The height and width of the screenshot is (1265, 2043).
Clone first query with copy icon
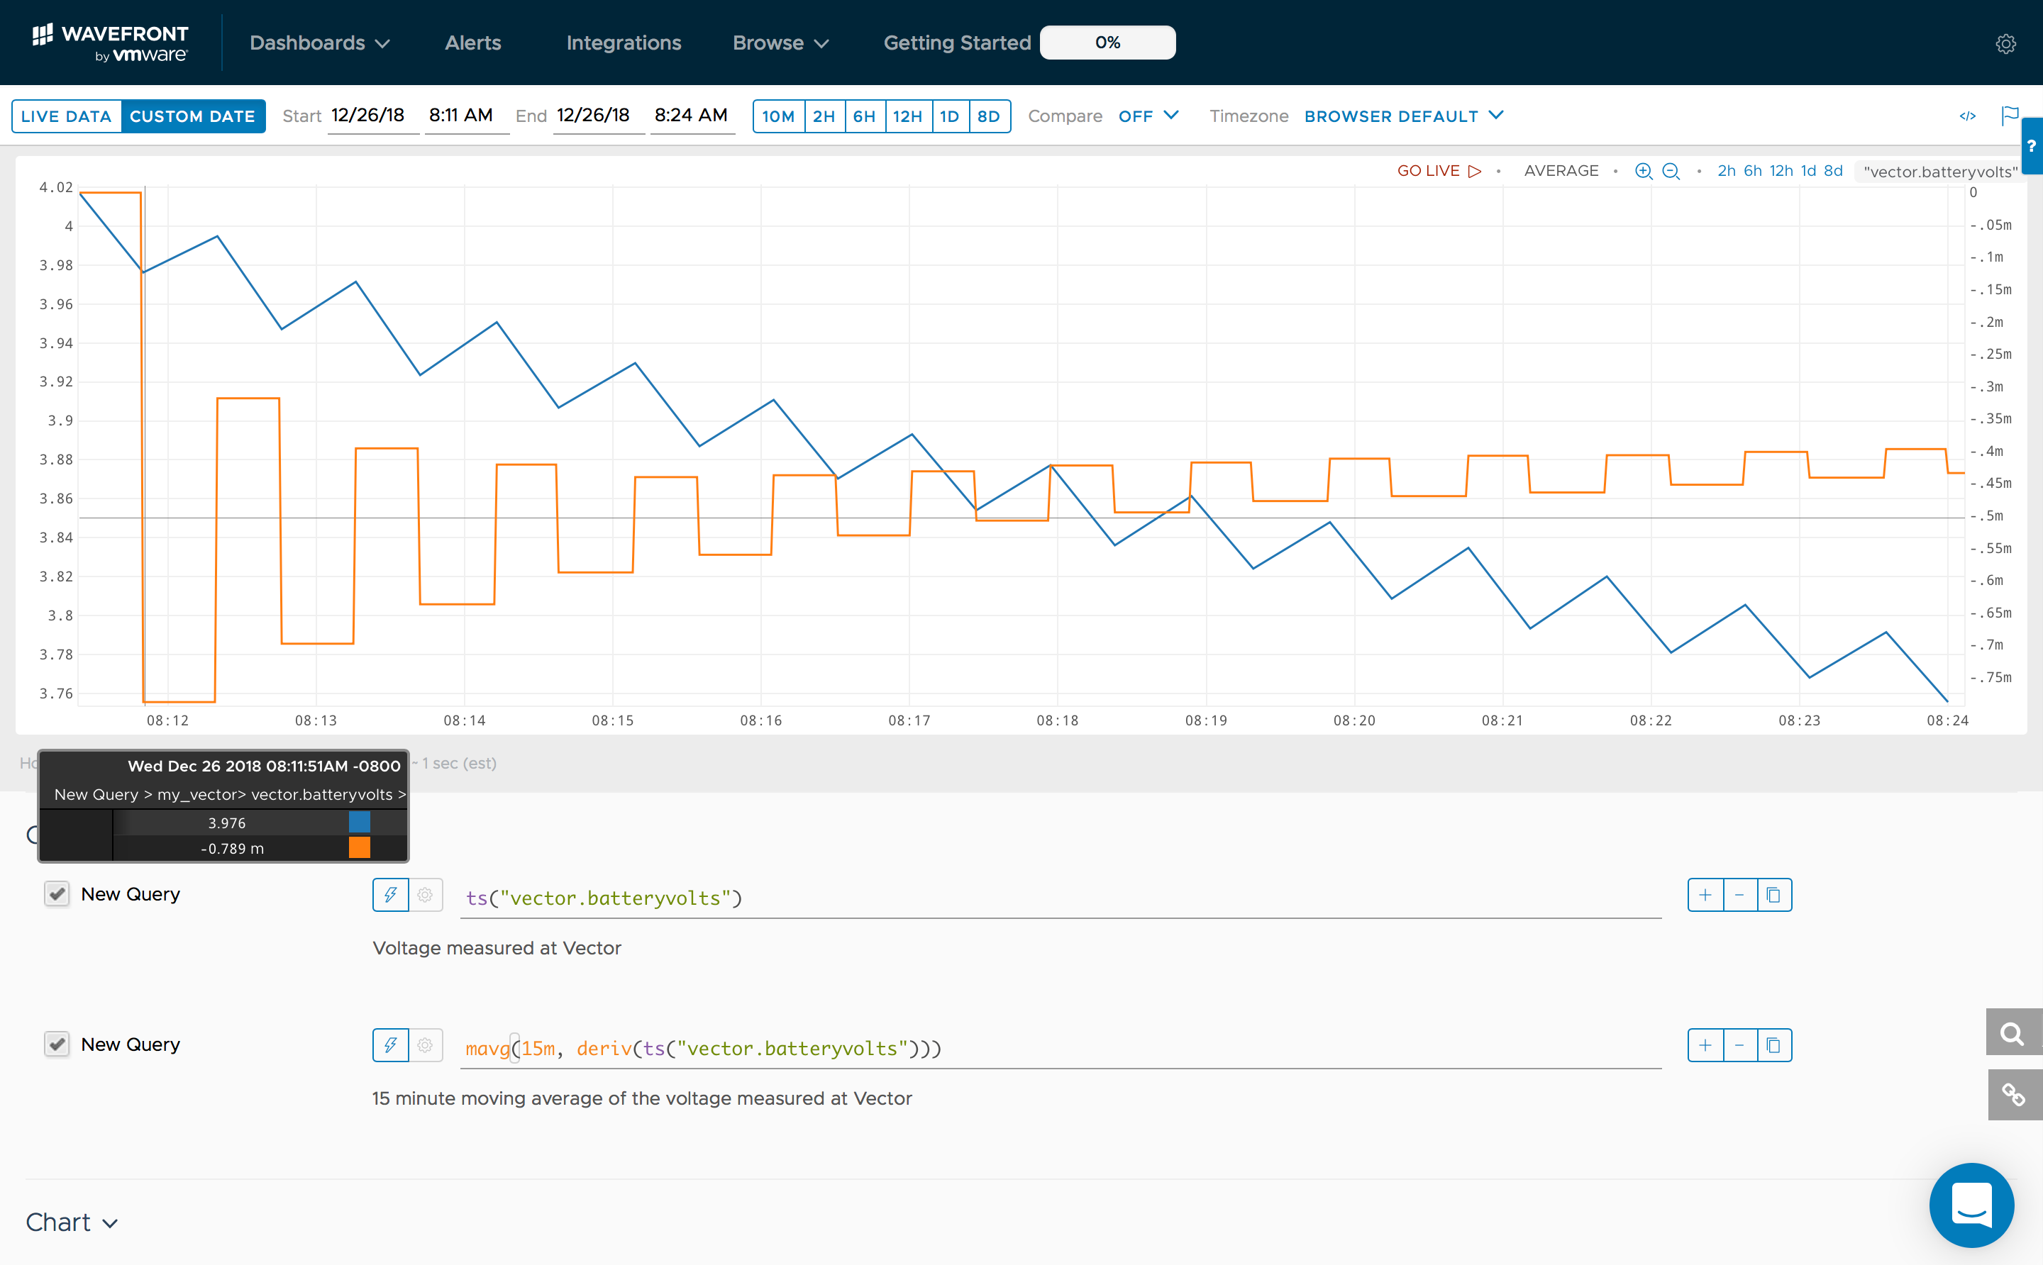tap(1773, 895)
